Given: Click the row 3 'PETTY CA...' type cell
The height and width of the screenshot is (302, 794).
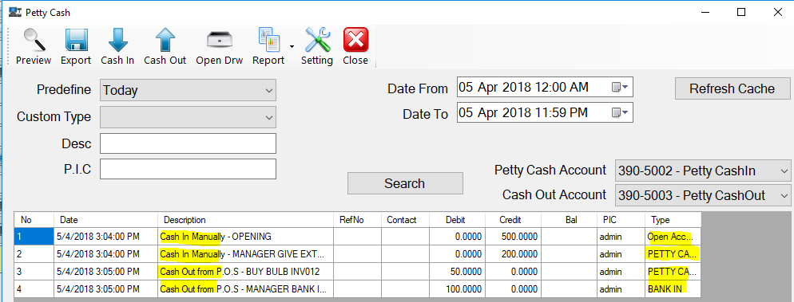Looking at the screenshot, I should point(673,272).
